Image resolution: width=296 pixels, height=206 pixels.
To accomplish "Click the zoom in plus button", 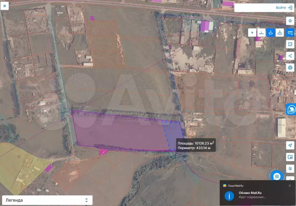I will point(290,178).
